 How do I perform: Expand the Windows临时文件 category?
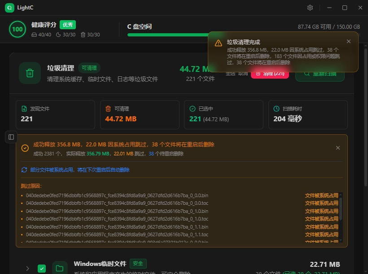point(27,268)
